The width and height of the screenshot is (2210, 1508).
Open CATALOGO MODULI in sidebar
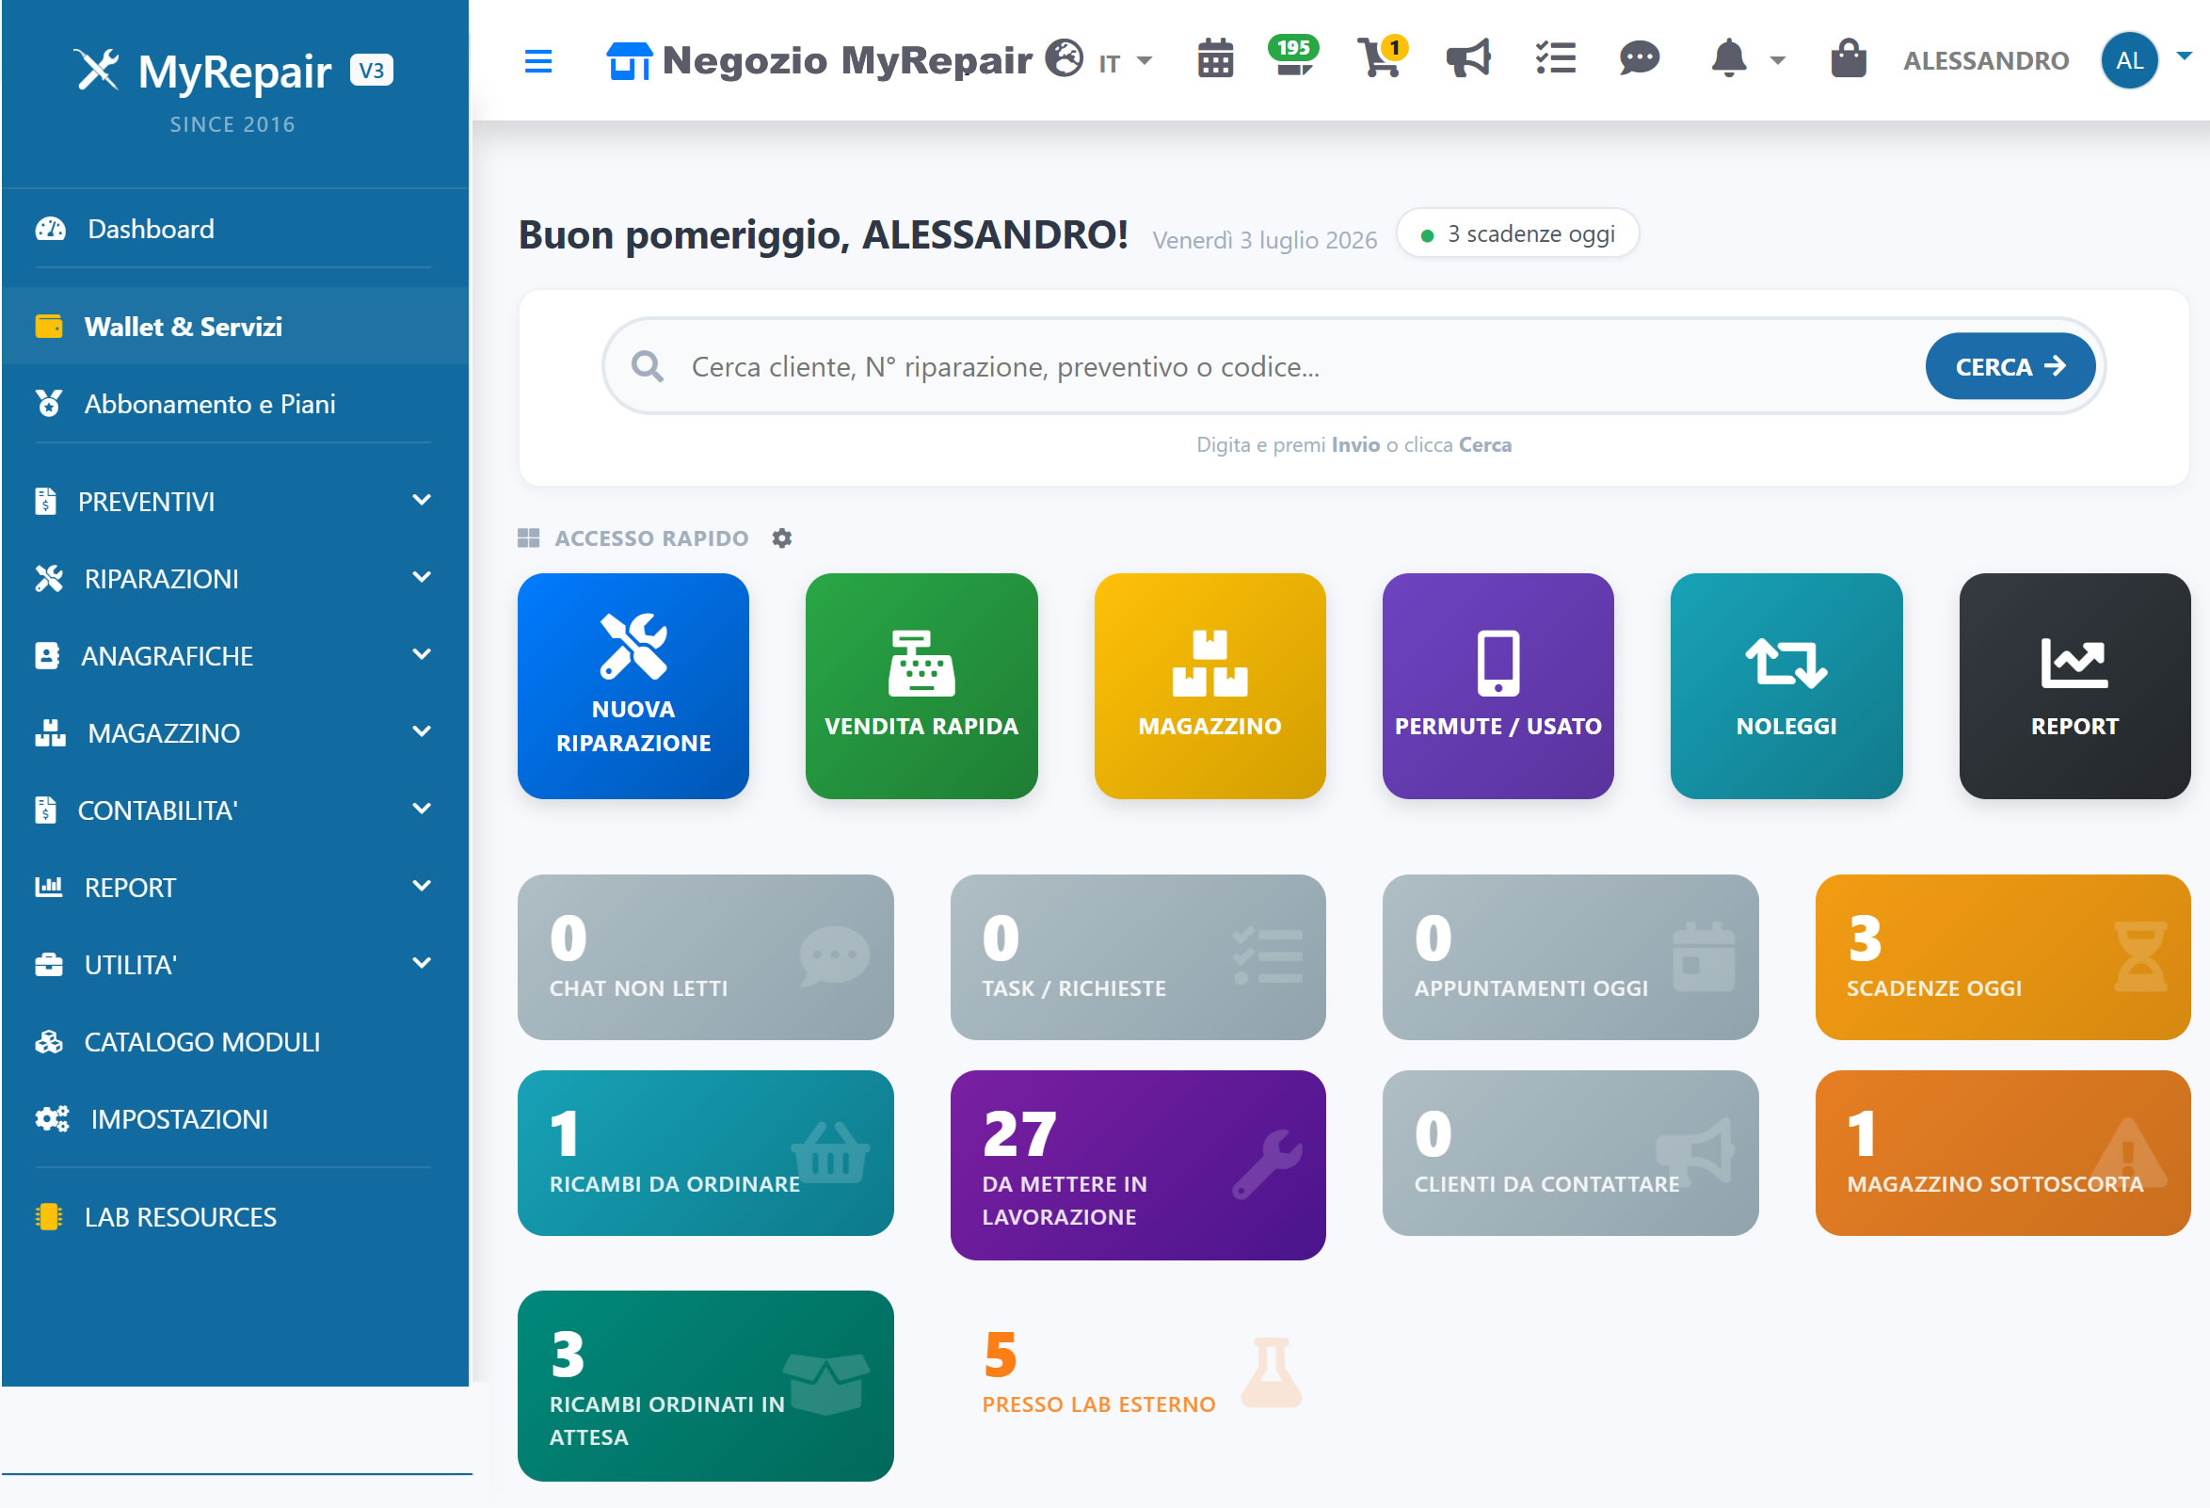[x=233, y=1041]
